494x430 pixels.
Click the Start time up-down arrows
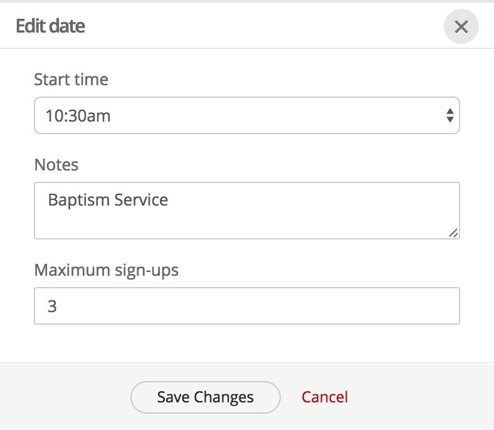[449, 115]
